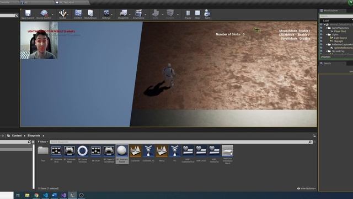Screen dimensions: 353x199
Task: Open Visual Studio Code from the taskbar
Action: 45,195
